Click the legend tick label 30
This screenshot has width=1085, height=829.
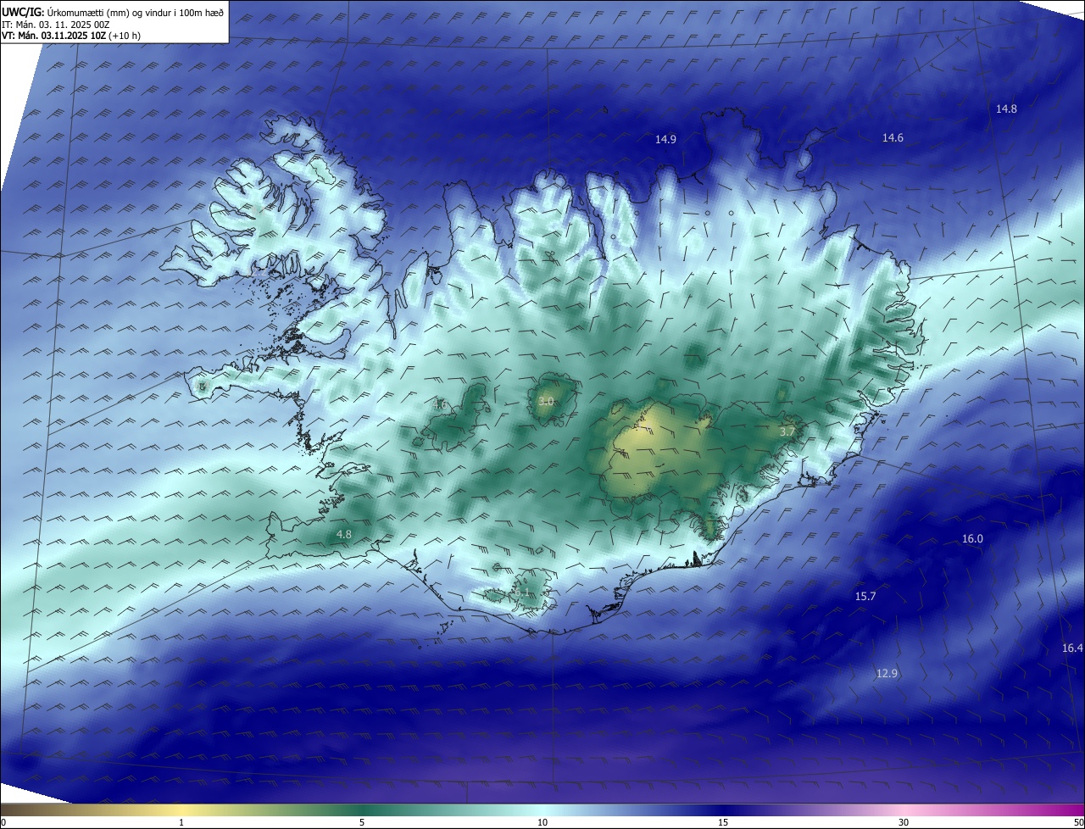(x=904, y=822)
